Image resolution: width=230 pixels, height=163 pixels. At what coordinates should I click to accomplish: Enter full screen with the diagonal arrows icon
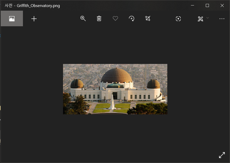222,155
